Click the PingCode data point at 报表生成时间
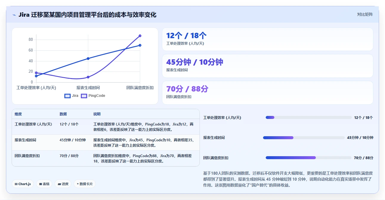 tap(88, 77)
